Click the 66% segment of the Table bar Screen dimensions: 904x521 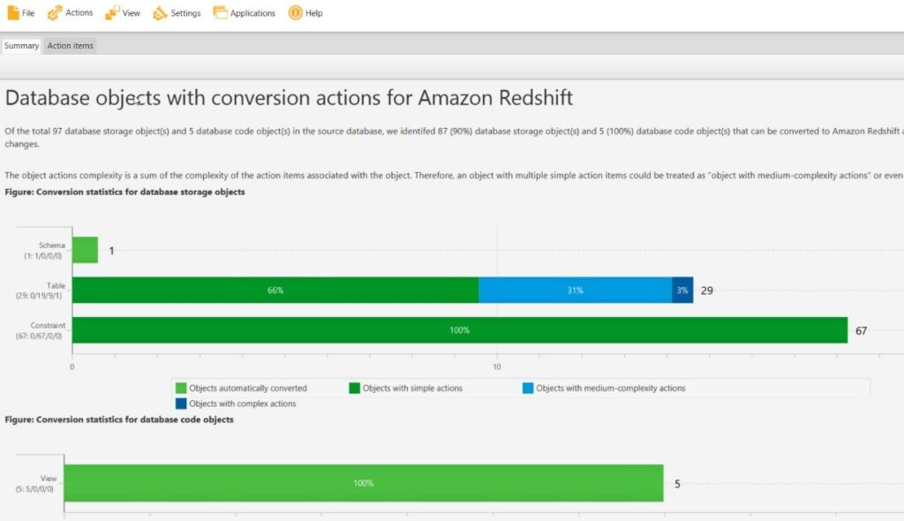[275, 291]
